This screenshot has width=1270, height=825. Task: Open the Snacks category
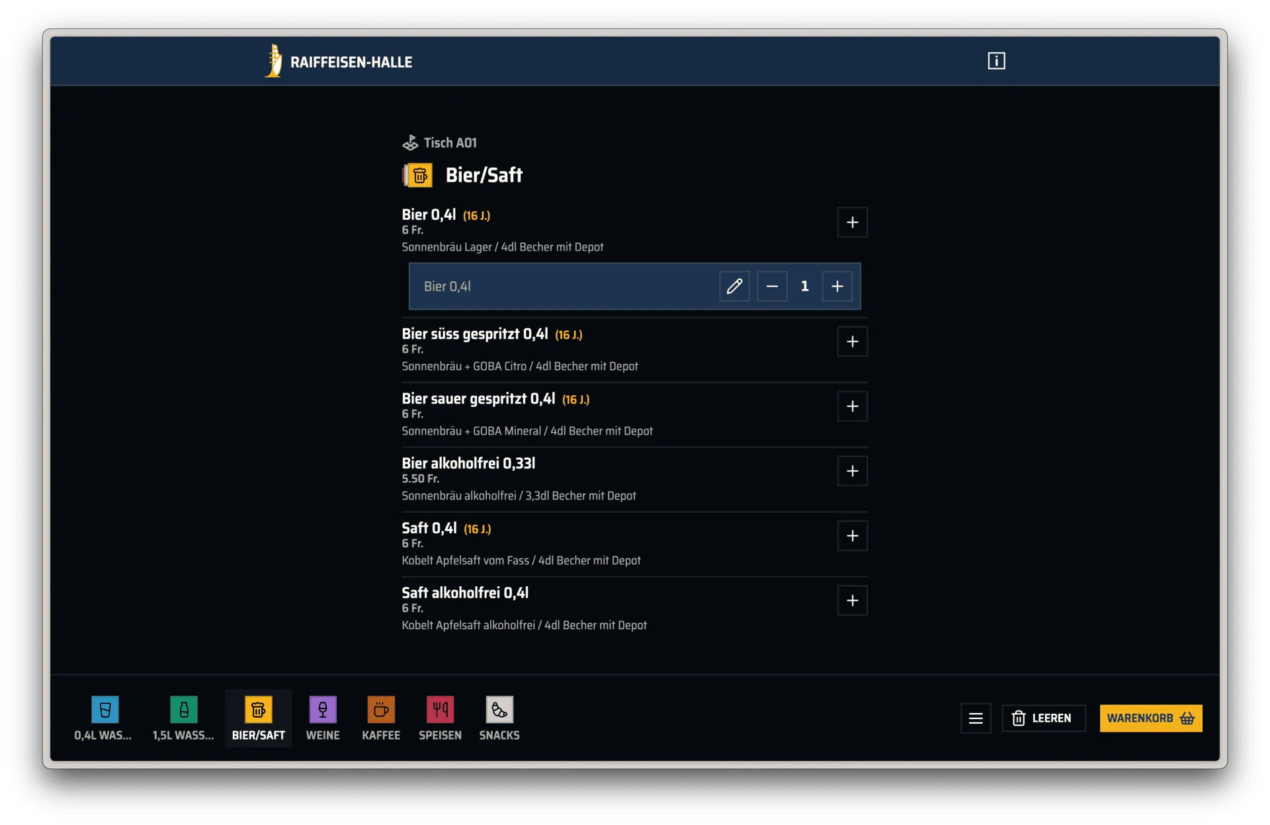click(499, 718)
